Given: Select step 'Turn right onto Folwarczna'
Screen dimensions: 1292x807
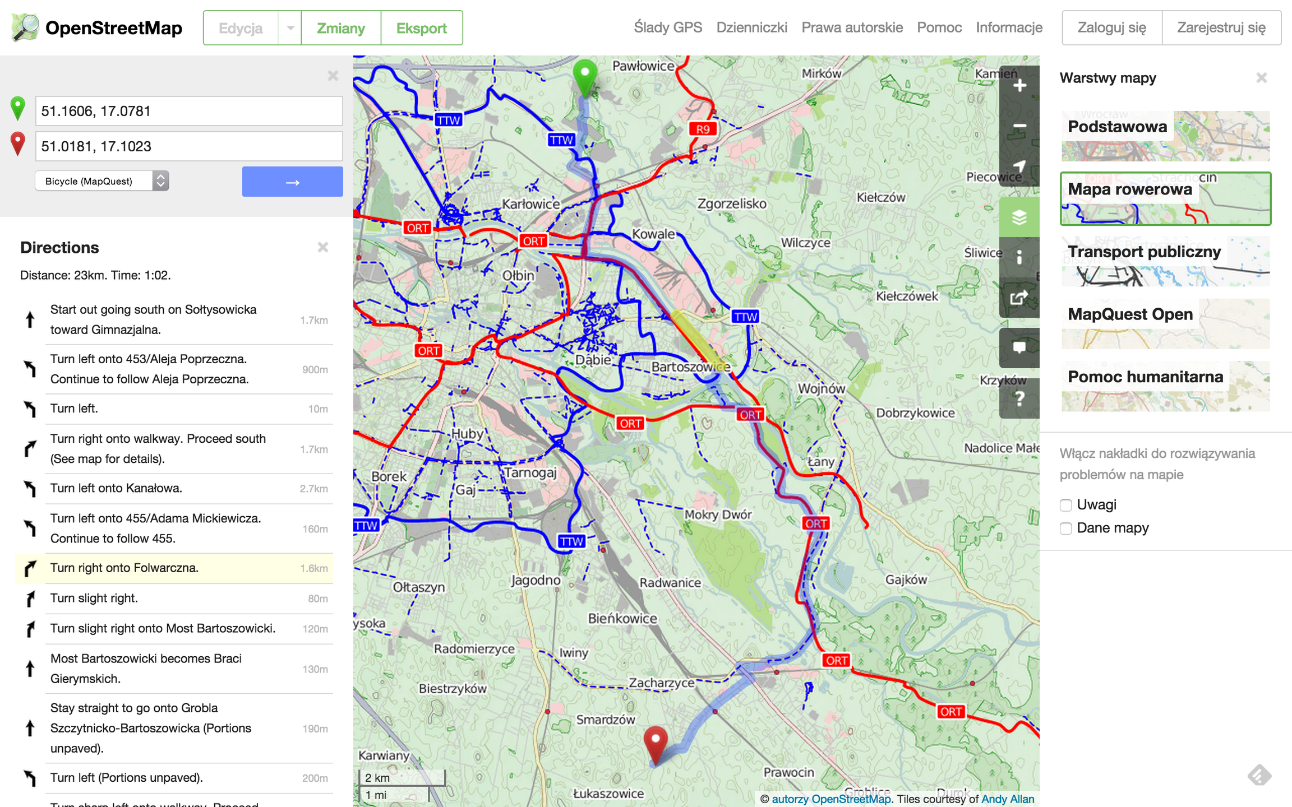Looking at the screenshot, I should point(175,568).
